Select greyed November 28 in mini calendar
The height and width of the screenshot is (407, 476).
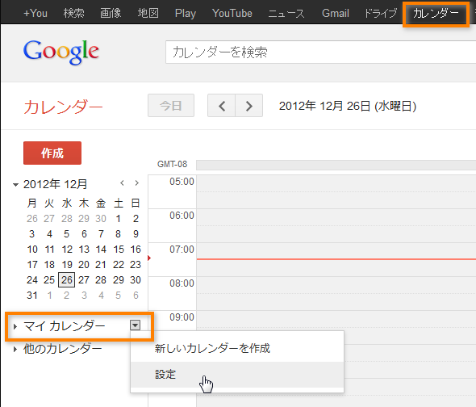(67, 219)
